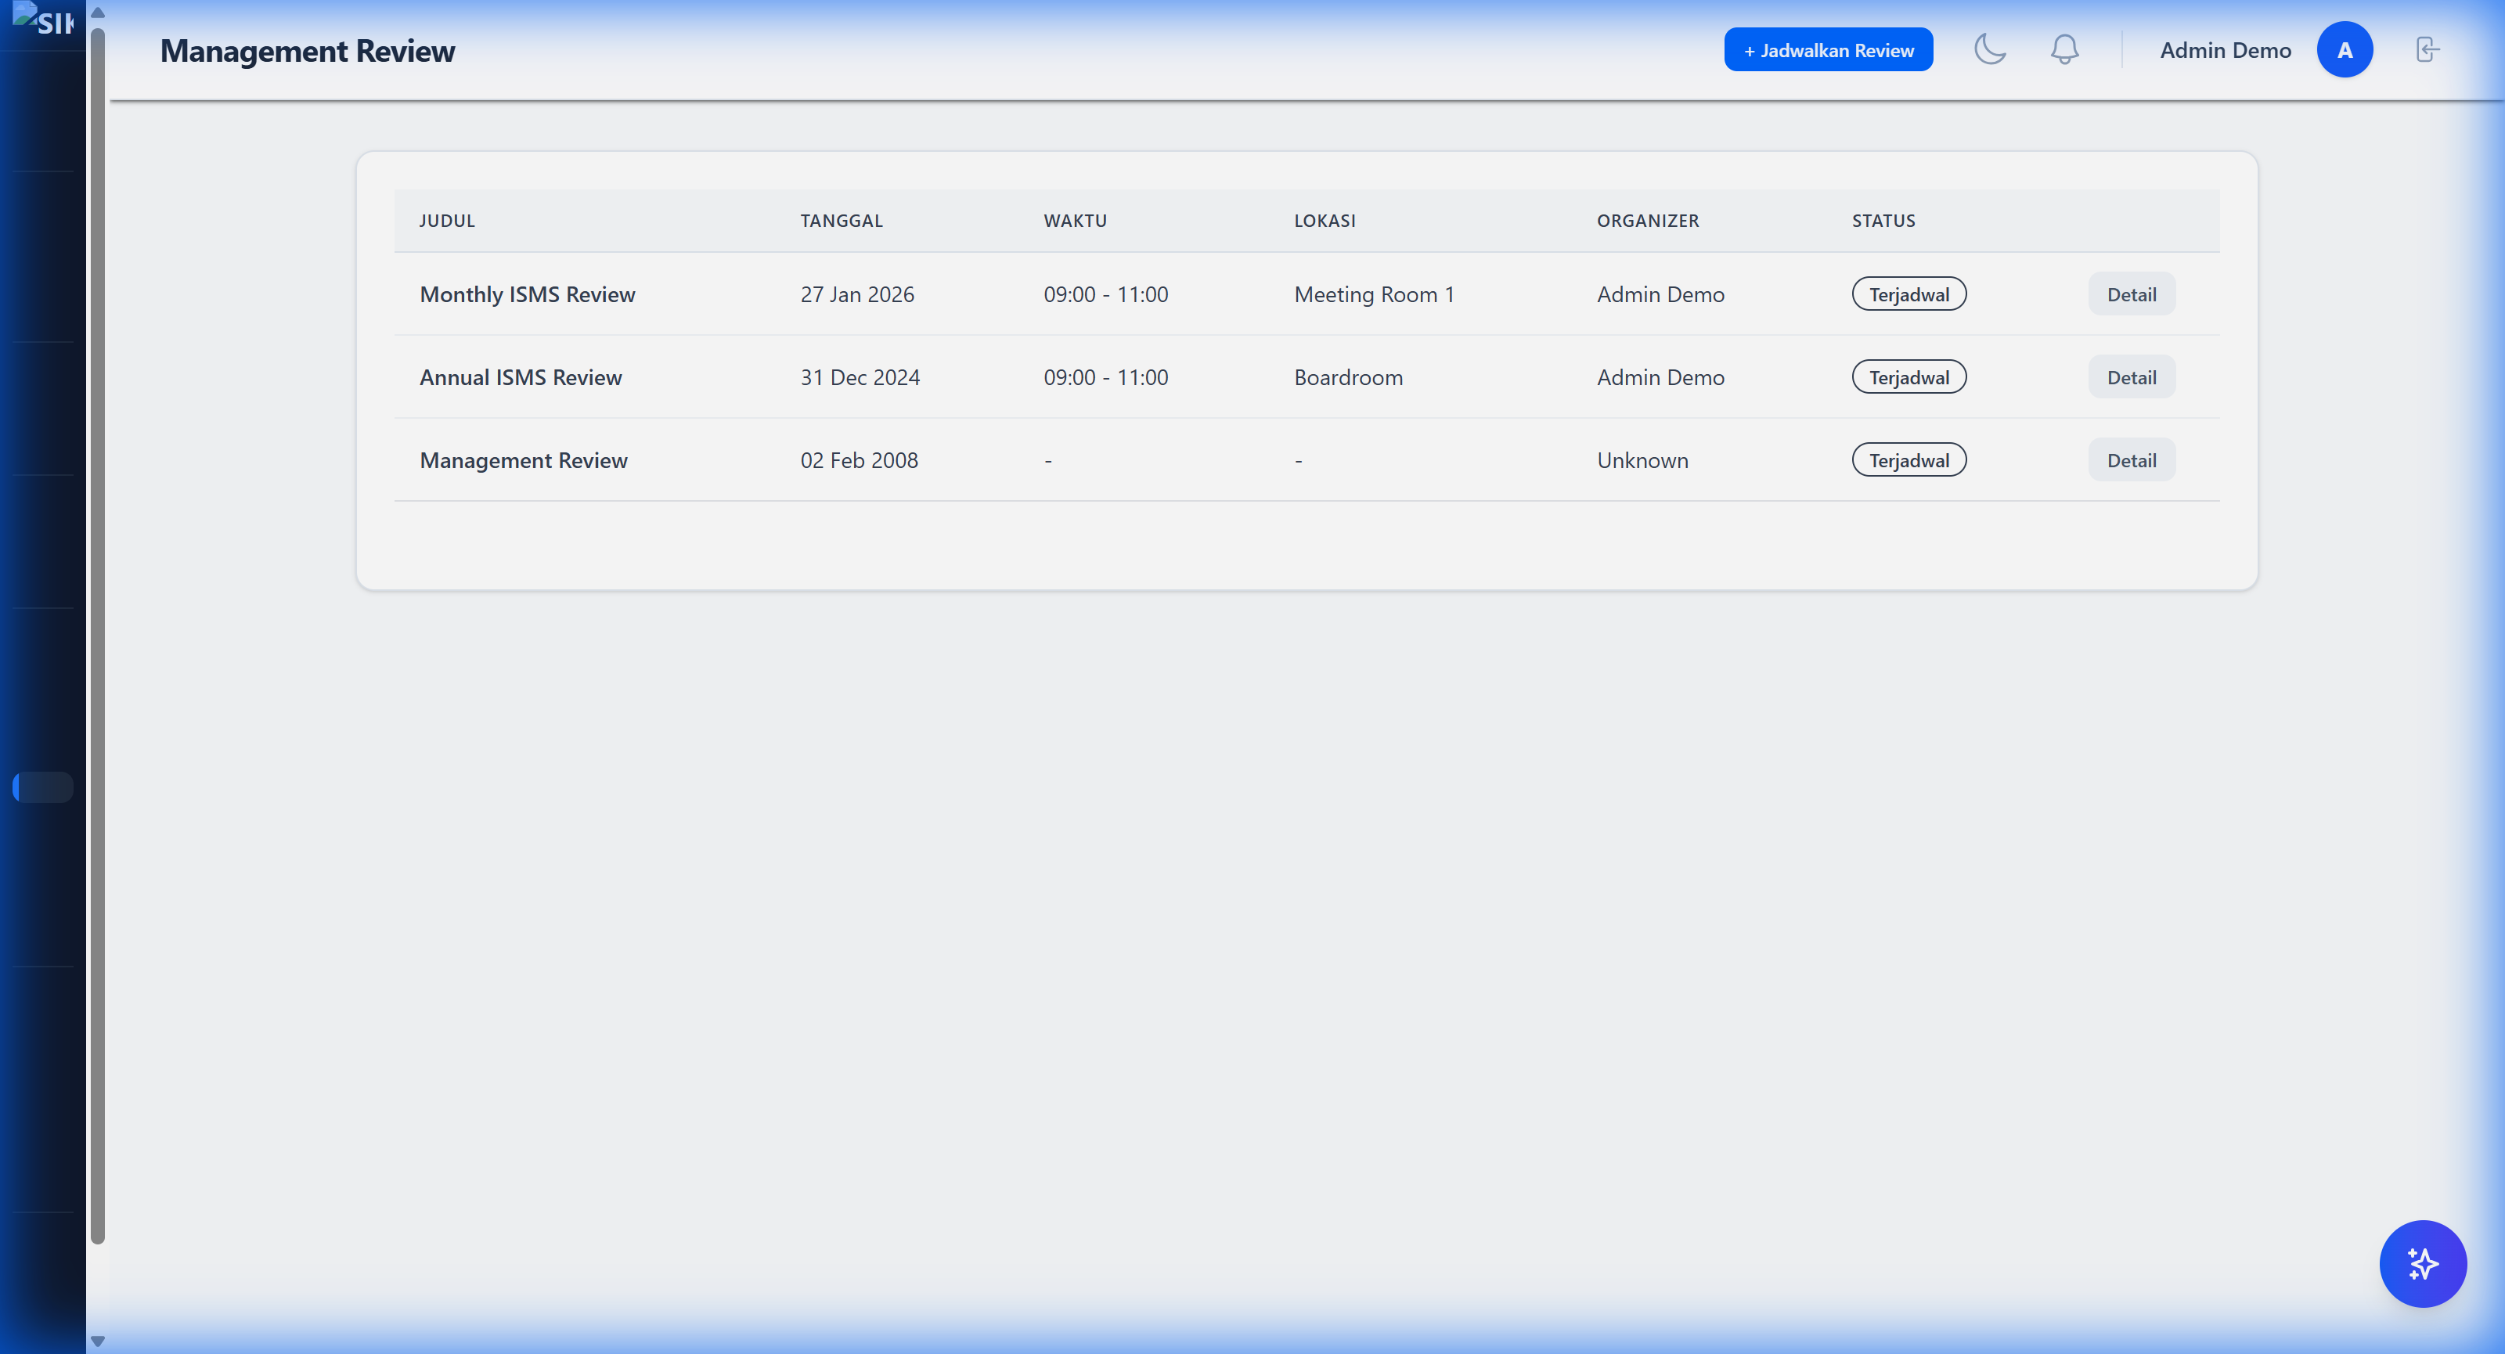Open Detail for 02 Feb 2008 review
Image resolution: width=2505 pixels, height=1354 pixels.
click(x=2131, y=461)
